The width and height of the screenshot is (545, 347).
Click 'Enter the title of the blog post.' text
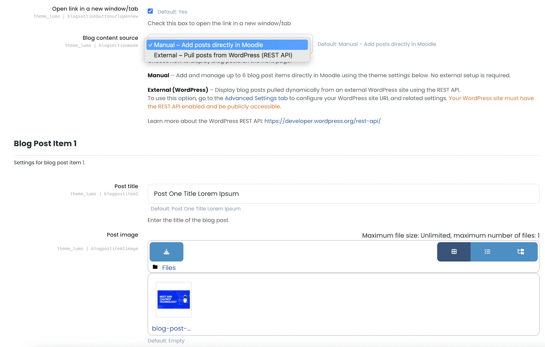point(188,220)
